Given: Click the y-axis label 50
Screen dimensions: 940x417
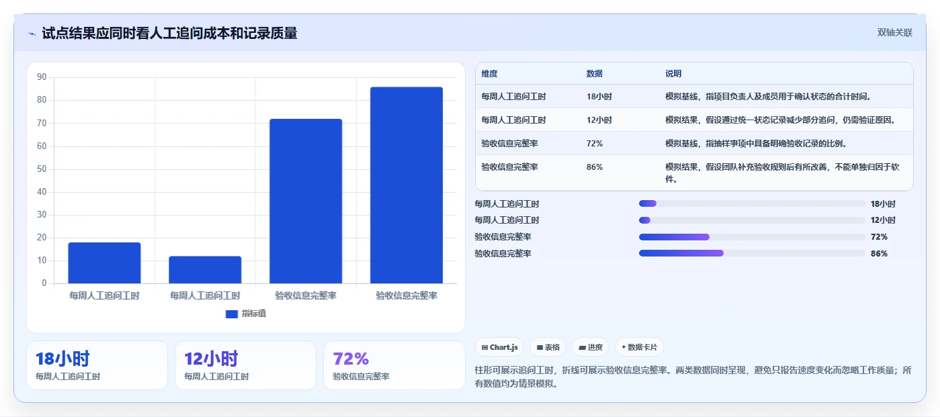Looking at the screenshot, I should tap(42, 169).
